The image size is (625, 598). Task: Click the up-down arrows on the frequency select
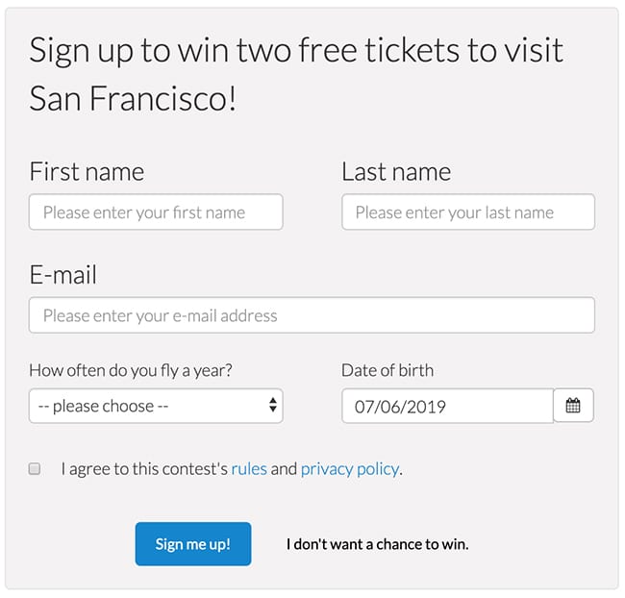[x=273, y=405]
